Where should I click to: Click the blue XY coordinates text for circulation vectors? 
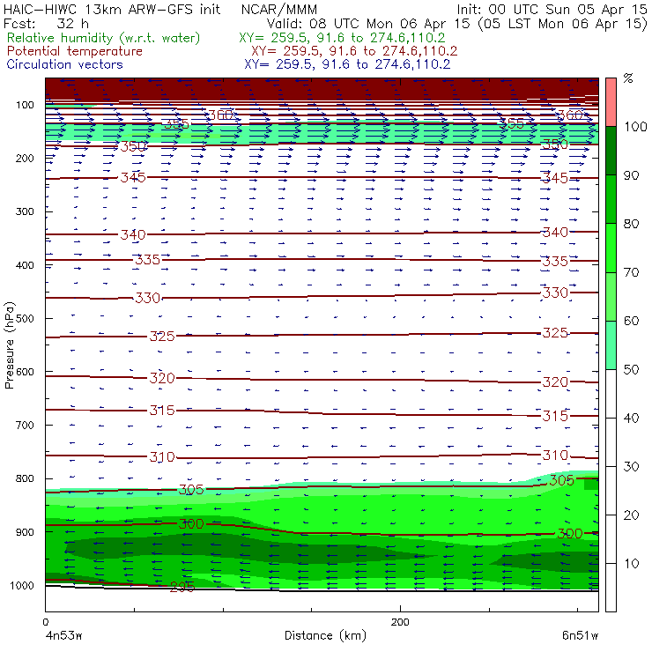[x=347, y=64]
